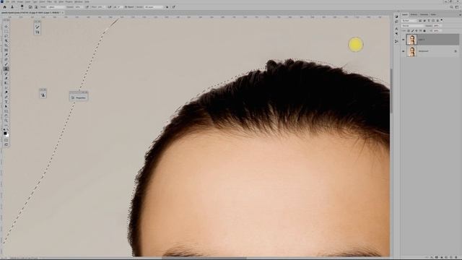
Task: Filter layers by type layers
Action: click(429, 21)
